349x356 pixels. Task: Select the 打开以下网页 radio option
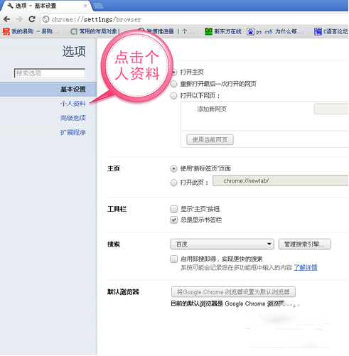tap(174, 96)
